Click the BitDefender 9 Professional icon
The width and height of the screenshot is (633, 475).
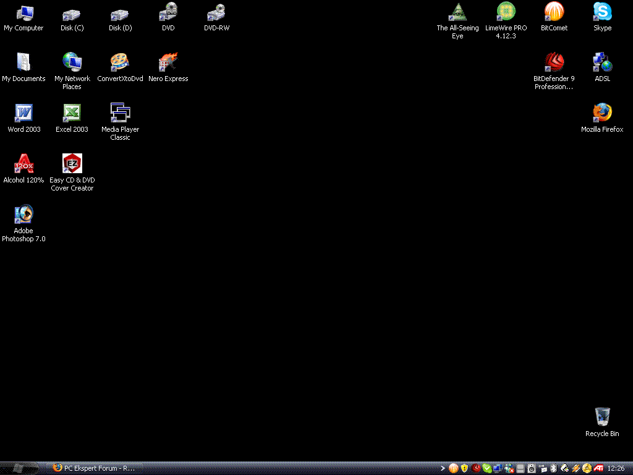click(x=554, y=62)
